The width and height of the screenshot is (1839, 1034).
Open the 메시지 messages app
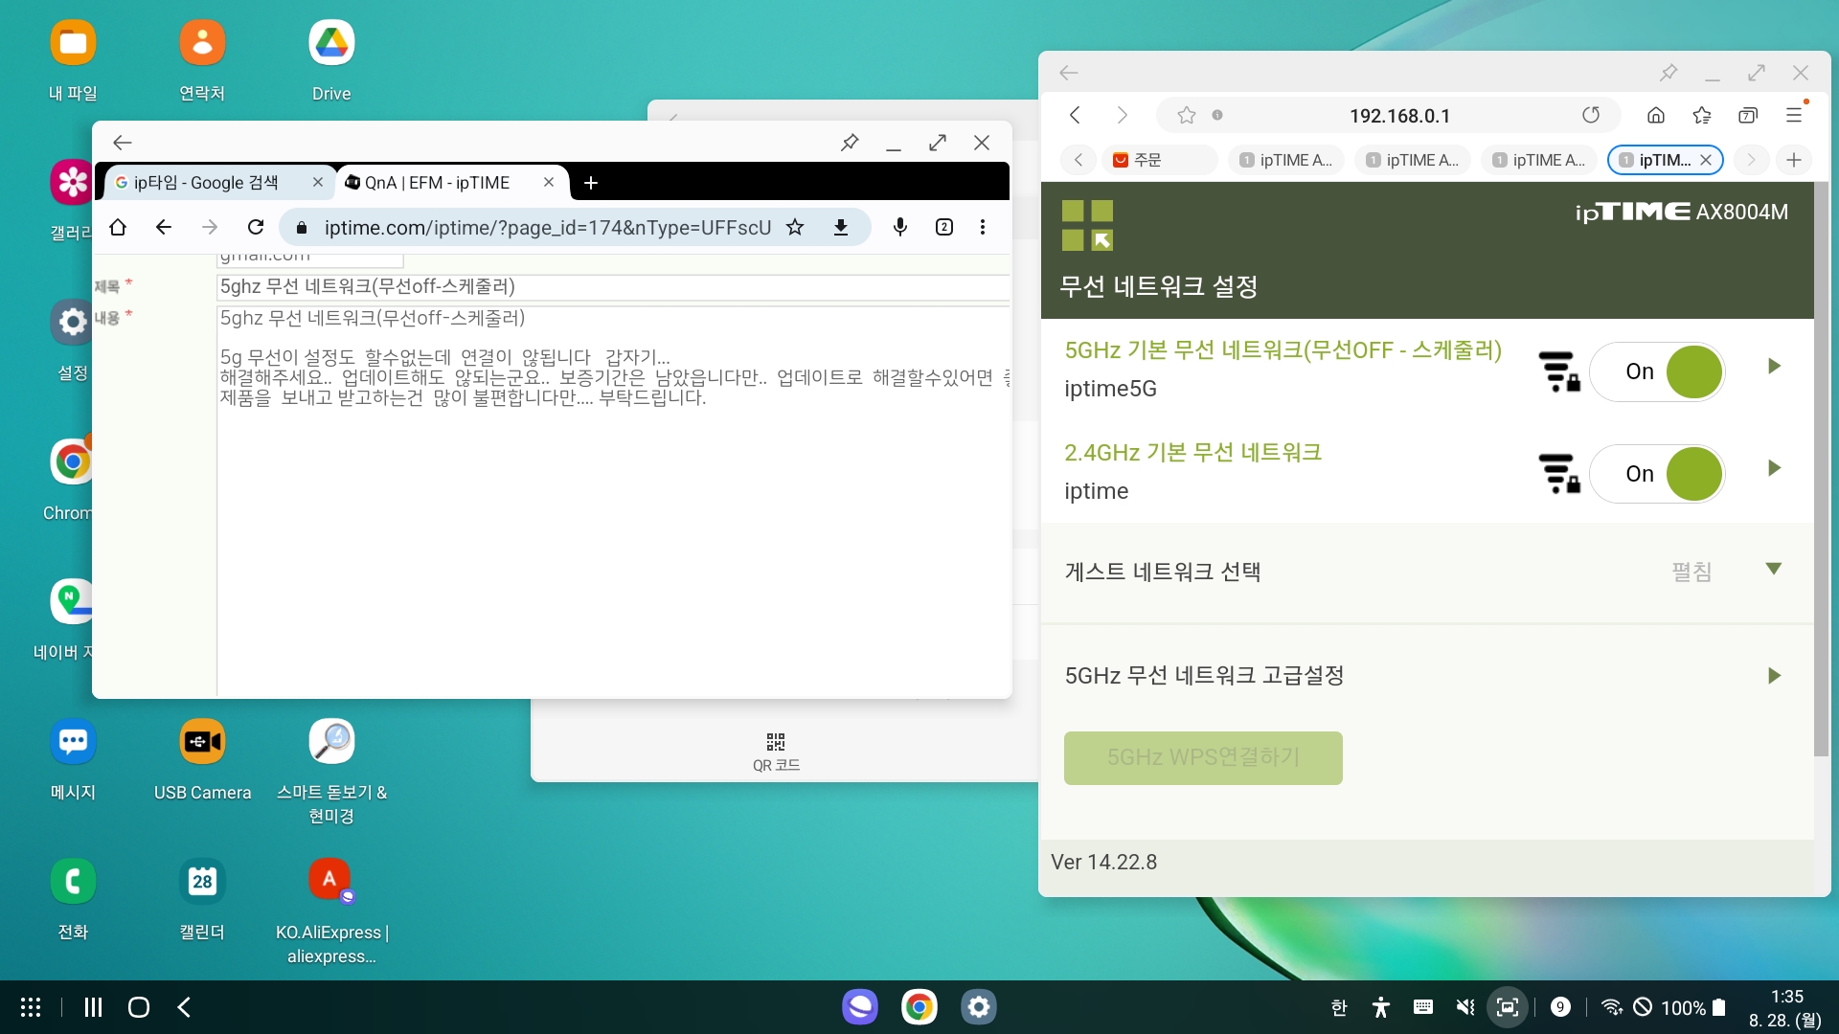[x=73, y=742]
